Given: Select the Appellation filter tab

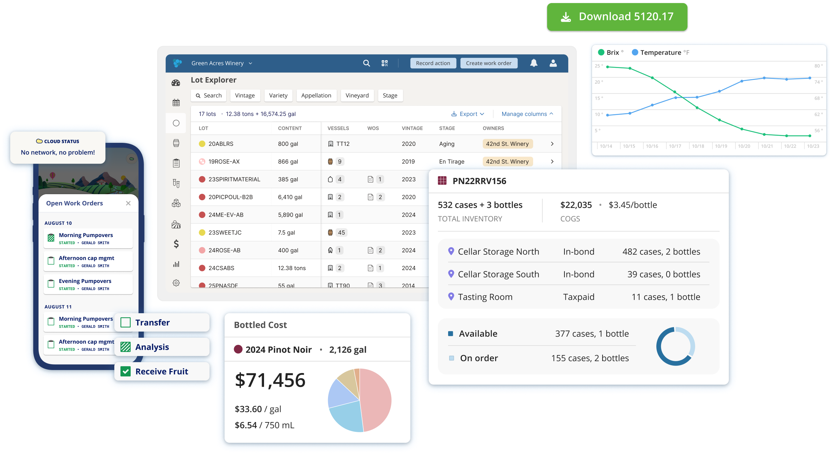Looking at the screenshot, I should tap(316, 96).
